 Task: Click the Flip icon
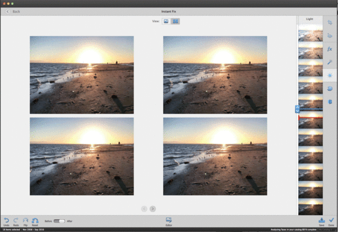[26, 220]
